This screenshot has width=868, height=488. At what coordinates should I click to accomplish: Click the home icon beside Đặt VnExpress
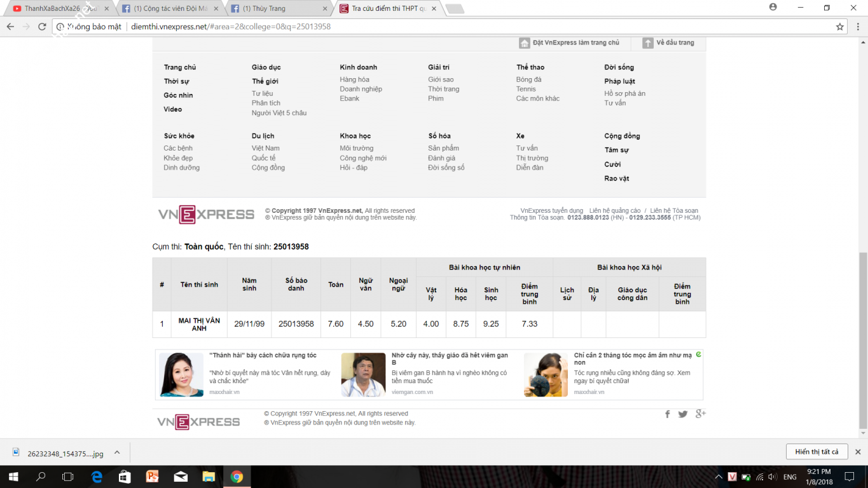524,43
